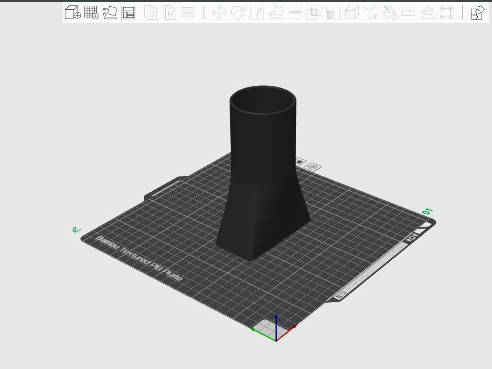Switch to Assembly view puzzle icon
This screenshot has width=492, height=369.
(477, 13)
